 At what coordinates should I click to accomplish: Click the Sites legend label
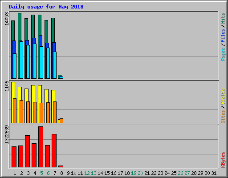223,117
